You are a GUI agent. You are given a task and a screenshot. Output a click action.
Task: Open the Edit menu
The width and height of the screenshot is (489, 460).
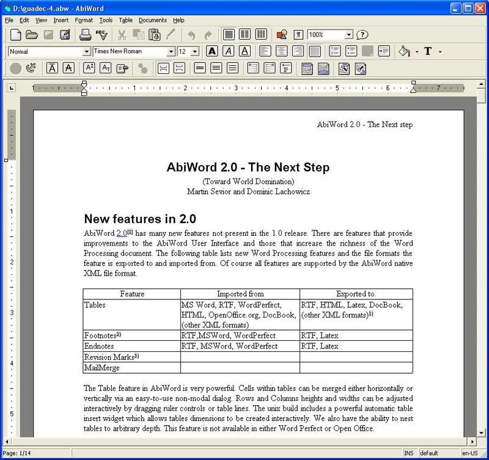tap(24, 20)
